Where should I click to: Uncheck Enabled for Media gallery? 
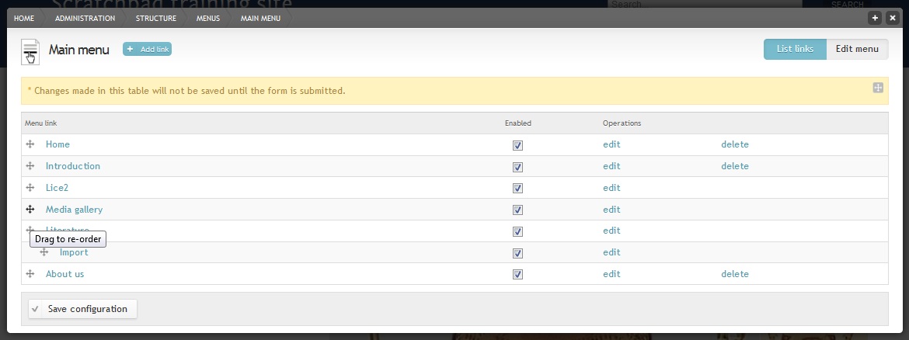[x=517, y=210]
